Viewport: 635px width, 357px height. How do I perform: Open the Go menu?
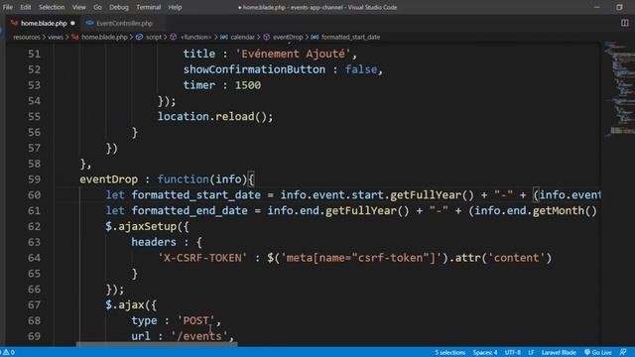97,7
